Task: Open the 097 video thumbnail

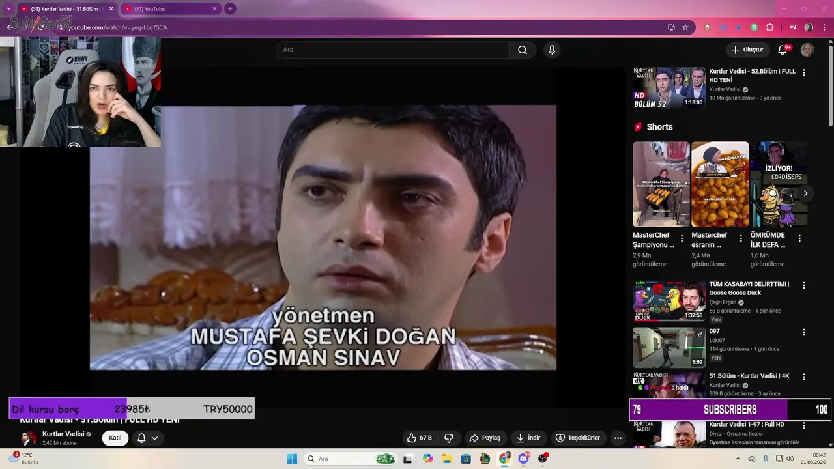Action: click(669, 348)
